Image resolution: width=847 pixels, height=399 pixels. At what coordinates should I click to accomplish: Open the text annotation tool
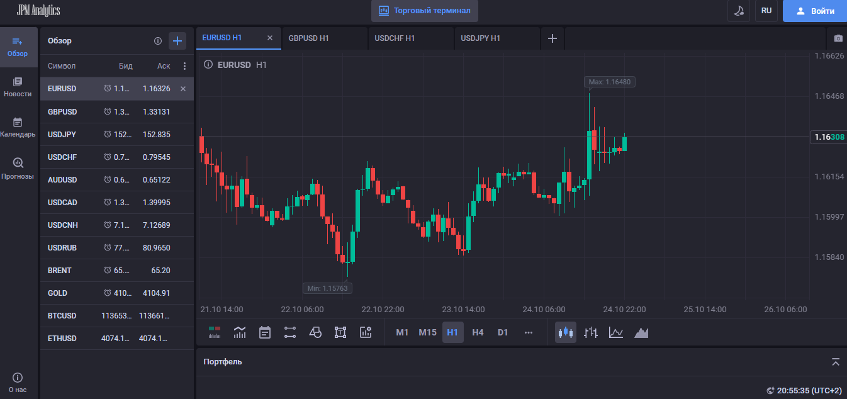point(340,332)
